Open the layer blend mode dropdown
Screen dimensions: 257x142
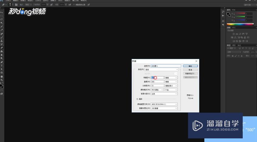(x=234, y=52)
